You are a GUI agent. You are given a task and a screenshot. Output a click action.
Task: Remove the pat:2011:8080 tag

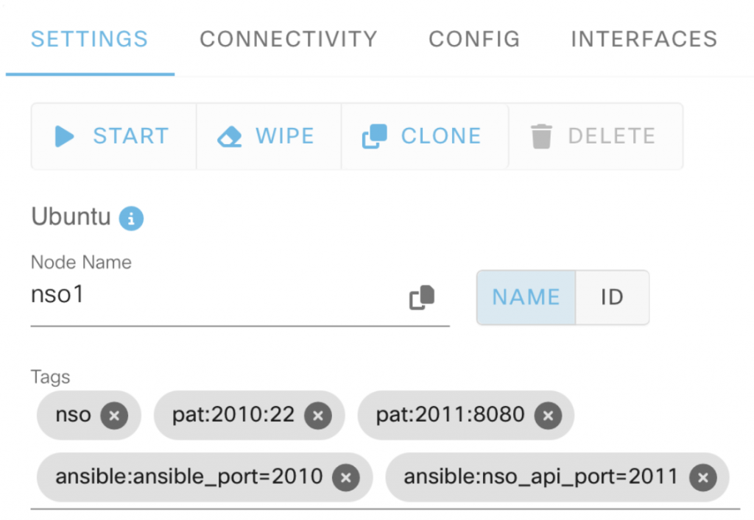pos(548,416)
